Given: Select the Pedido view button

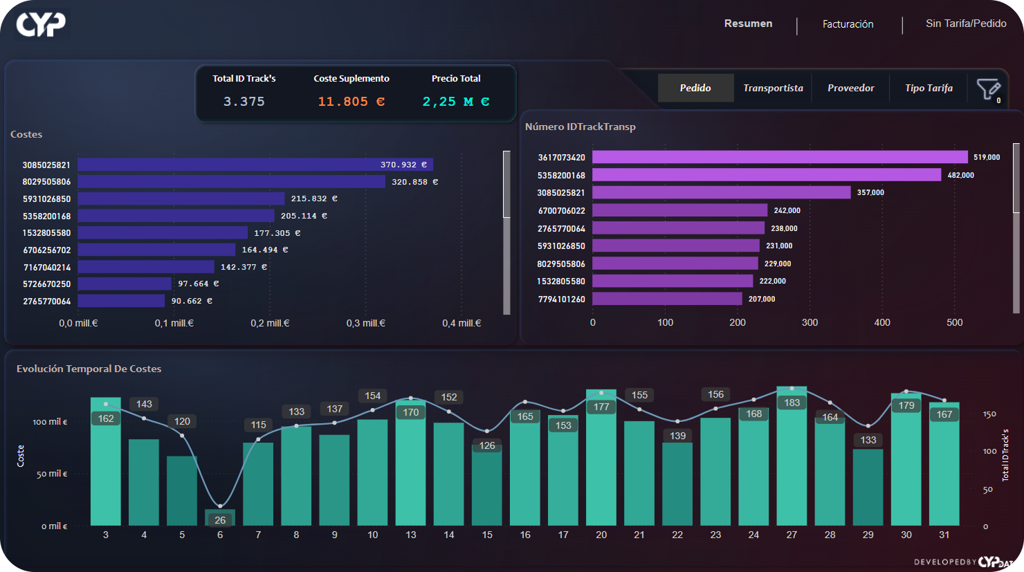Looking at the screenshot, I should (x=695, y=88).
